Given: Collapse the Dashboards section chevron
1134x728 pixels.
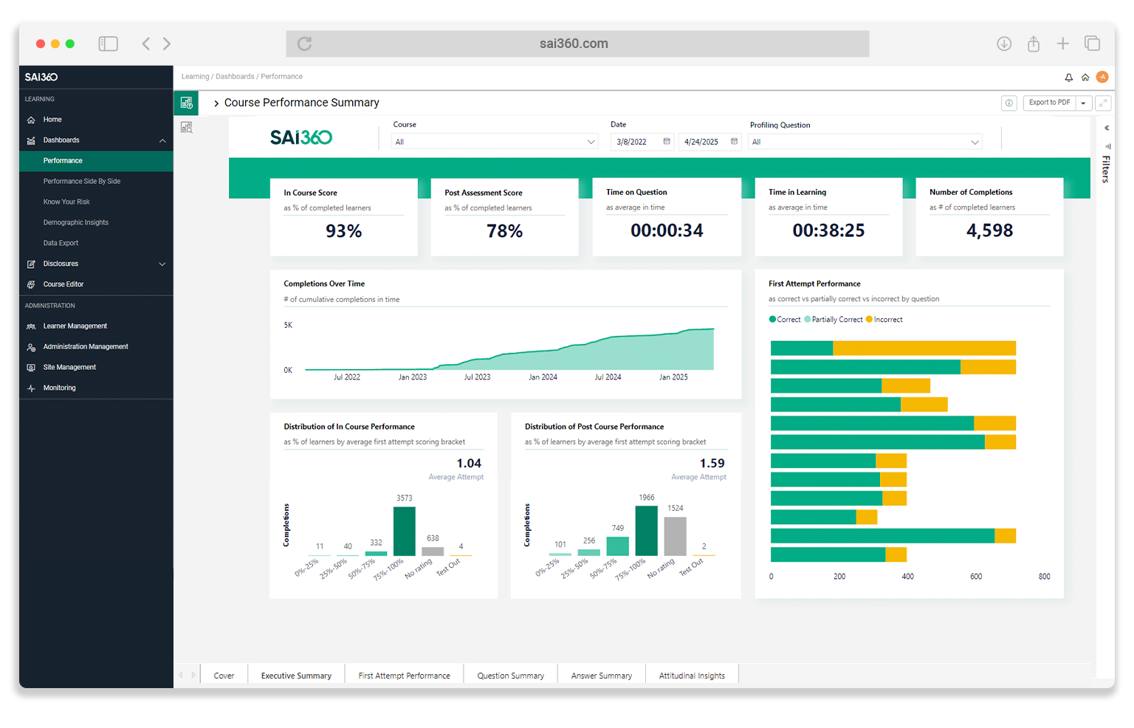Looking at the screenshot, I should click(162, 140).
